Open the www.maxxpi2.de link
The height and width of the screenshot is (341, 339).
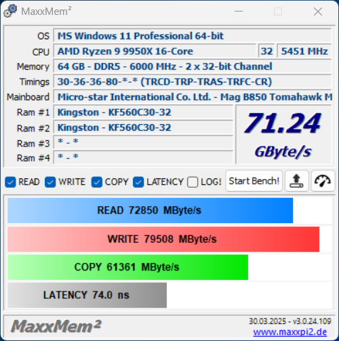(290, 332)
